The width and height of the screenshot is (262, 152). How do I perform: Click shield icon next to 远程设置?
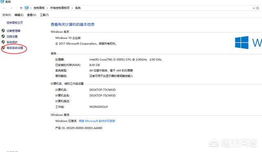click(3, 36)
